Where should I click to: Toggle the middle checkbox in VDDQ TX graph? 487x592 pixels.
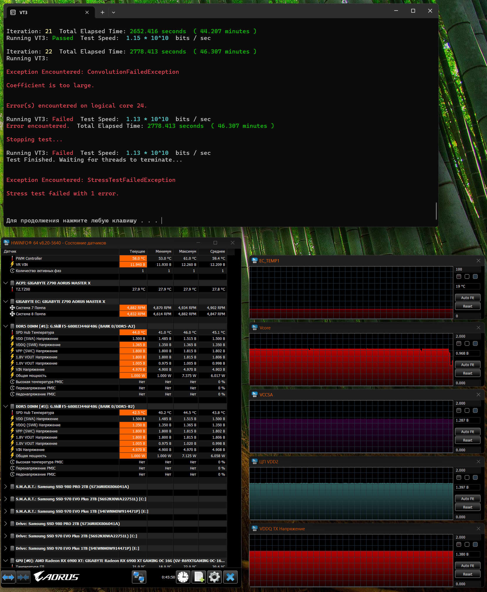point(467,544)
